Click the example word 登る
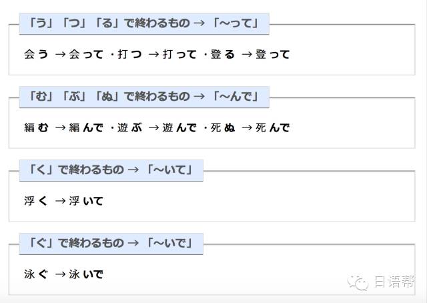The image size is (427, 303). pyautogui.click(x=222, y=54)
